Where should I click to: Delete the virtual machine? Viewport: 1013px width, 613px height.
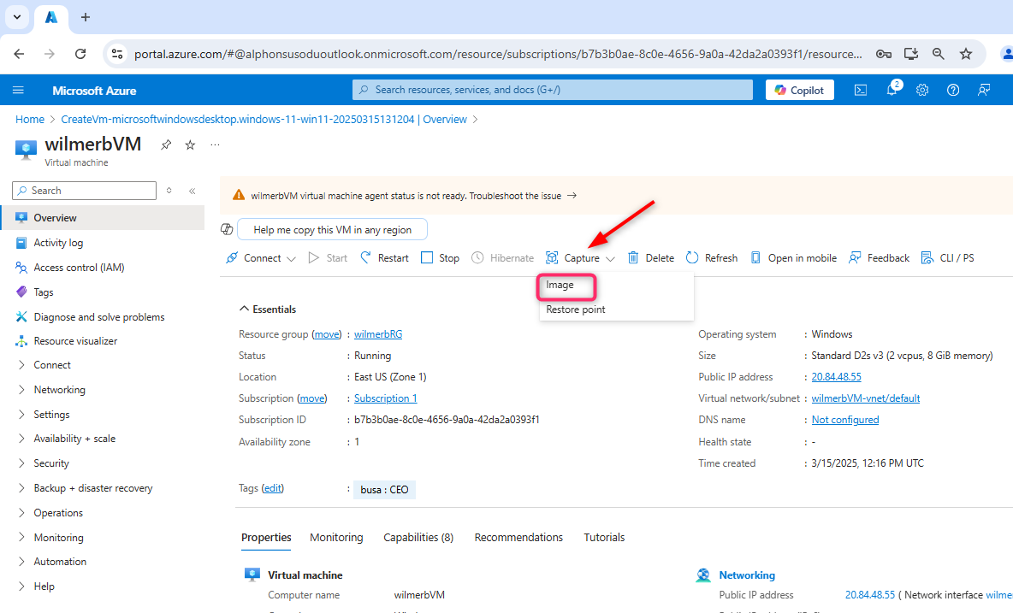[x=651, y=258]
